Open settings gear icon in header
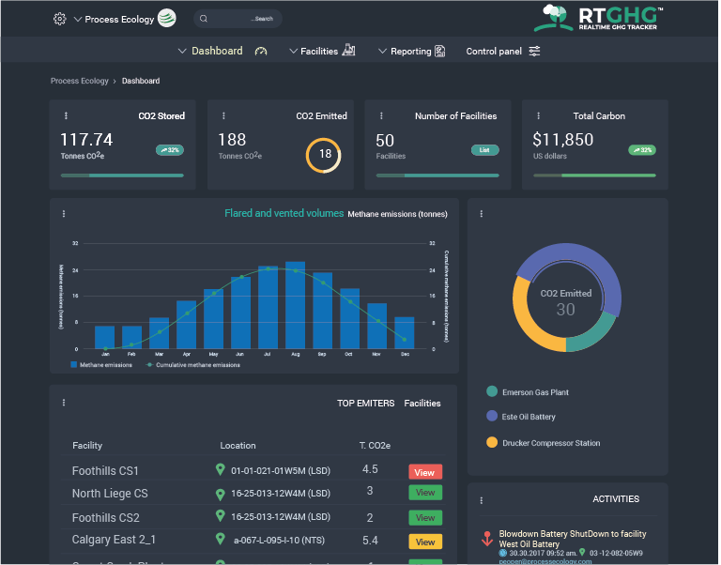 (x=59, y=19)
